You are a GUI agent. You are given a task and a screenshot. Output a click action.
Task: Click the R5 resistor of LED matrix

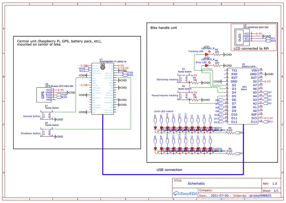(230, 133)
